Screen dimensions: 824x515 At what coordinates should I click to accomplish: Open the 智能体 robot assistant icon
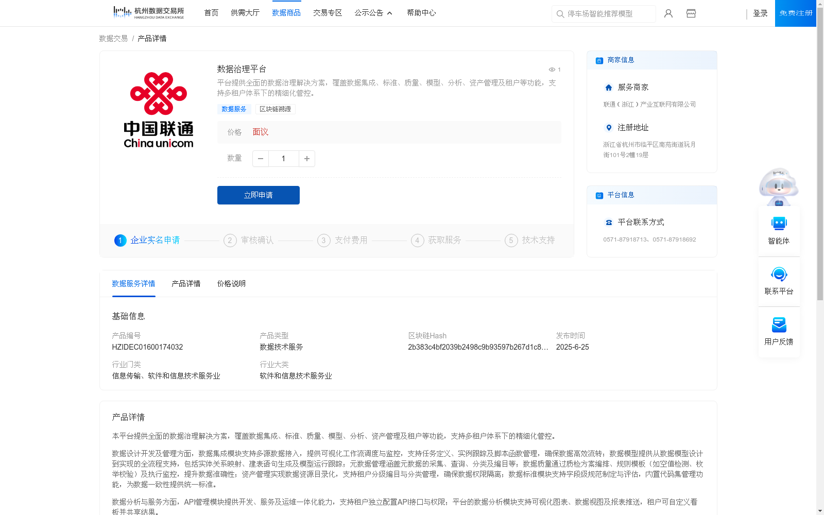779,224
